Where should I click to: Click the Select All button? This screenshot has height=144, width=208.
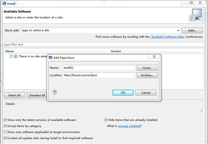point(14,95)
